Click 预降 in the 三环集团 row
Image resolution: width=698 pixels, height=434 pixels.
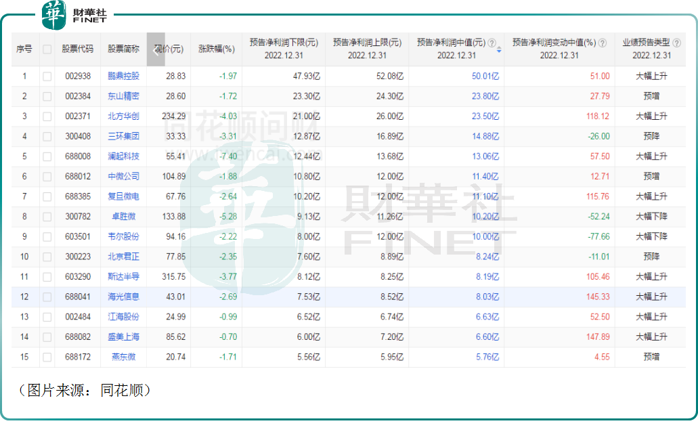coord(651,136)
